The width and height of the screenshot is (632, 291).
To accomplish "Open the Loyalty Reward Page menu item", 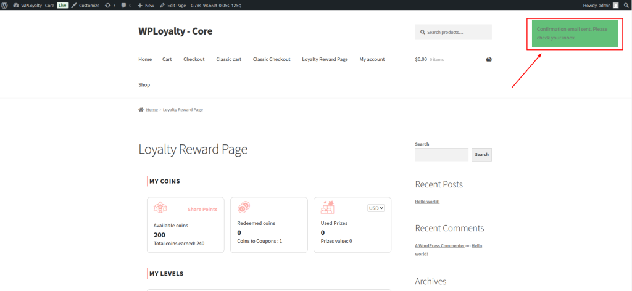I will 325,59.
